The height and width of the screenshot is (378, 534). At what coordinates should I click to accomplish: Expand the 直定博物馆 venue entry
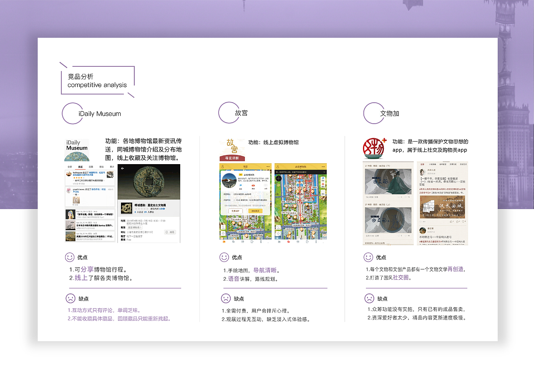[x=134, y=228]
